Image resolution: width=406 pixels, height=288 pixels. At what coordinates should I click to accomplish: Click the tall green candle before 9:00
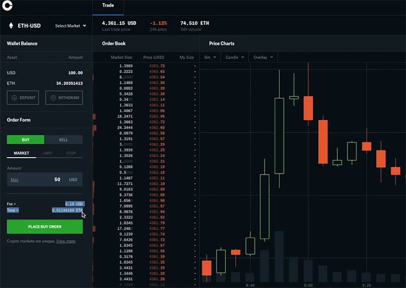click(x=279, y=136)
